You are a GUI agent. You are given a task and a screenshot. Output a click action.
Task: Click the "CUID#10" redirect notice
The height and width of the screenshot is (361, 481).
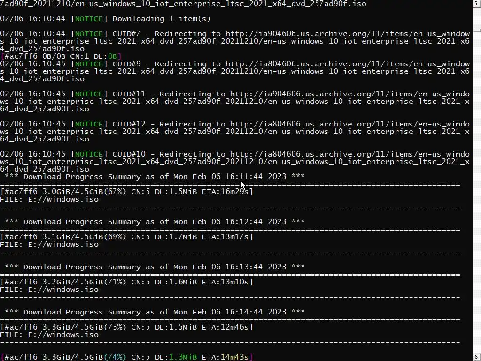click(235, 162)
